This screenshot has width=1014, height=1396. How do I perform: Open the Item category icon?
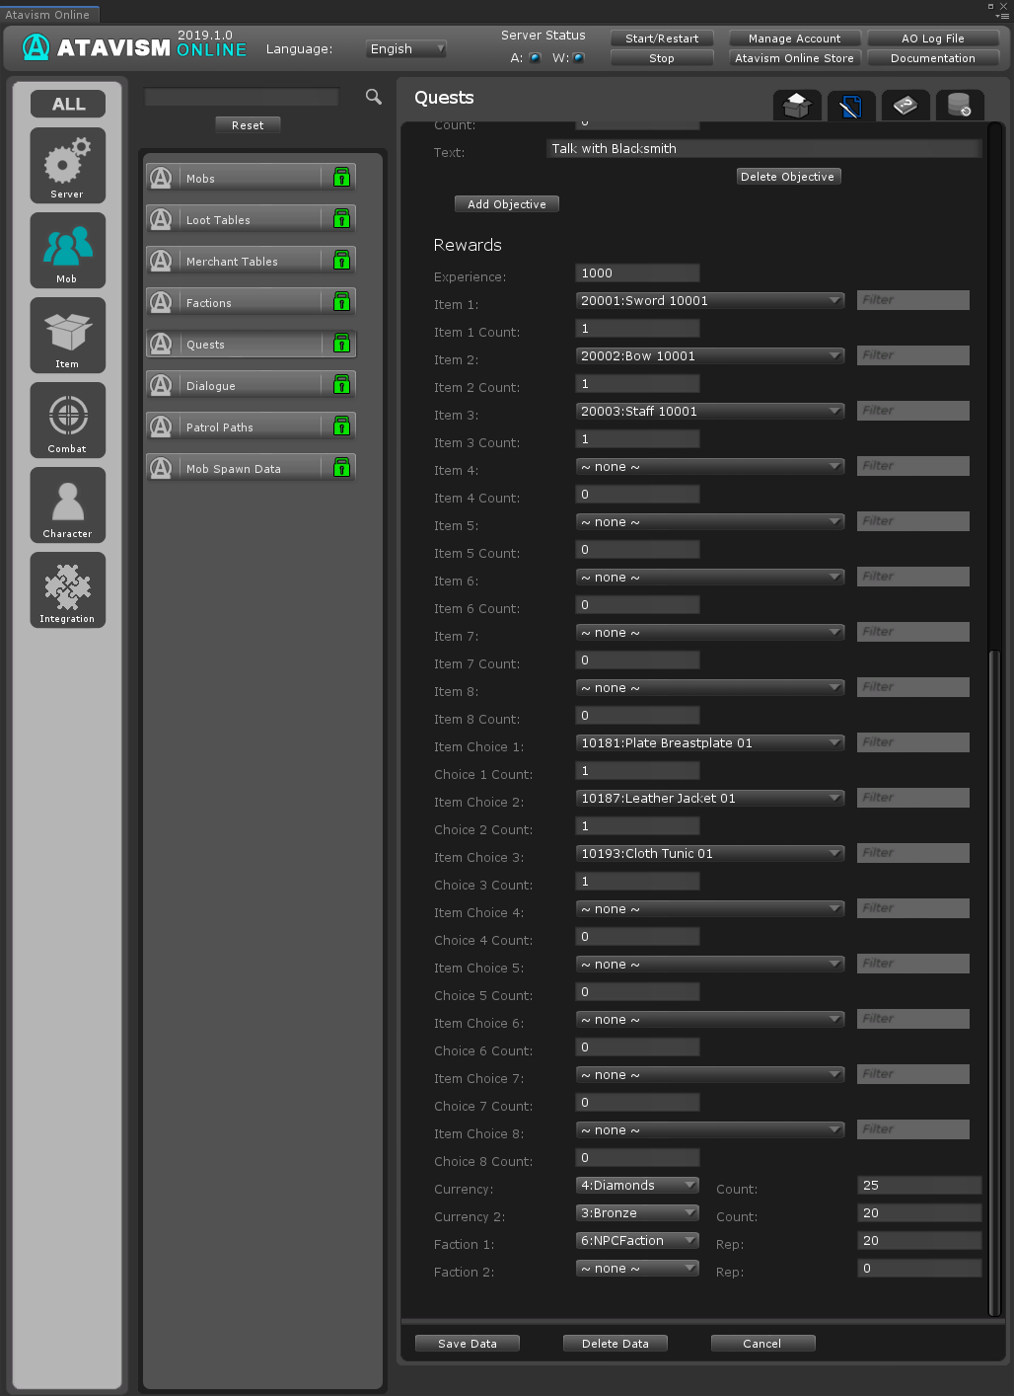[x=67, y=335]
